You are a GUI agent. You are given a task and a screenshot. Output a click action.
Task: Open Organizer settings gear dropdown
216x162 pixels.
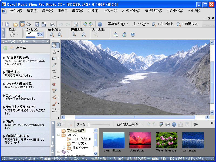coord(60,124)
